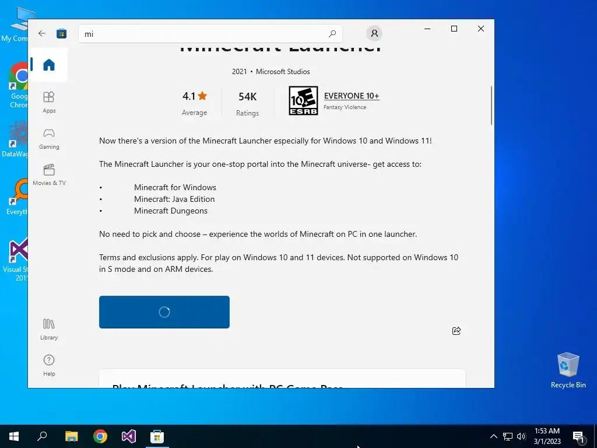Click the Store page vertical scrollbar

point(491,106)
